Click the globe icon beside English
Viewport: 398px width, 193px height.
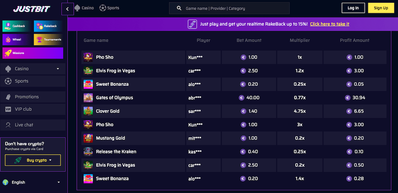pyautogui.click(x=5, y=182)
